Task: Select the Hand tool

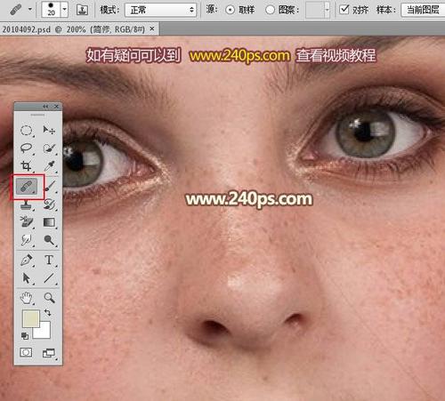Action: (26, 298)
